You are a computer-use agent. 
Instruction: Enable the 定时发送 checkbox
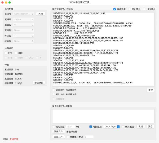[54, 127]
